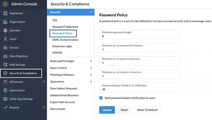Click the Subscription icon in sidebar
Screen dimensions: 212x120
[x=5, y=90]
